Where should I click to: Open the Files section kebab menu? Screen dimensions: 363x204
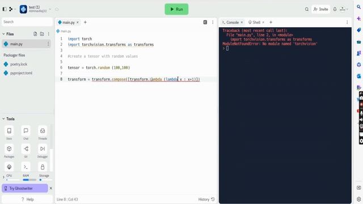point(49,34)
